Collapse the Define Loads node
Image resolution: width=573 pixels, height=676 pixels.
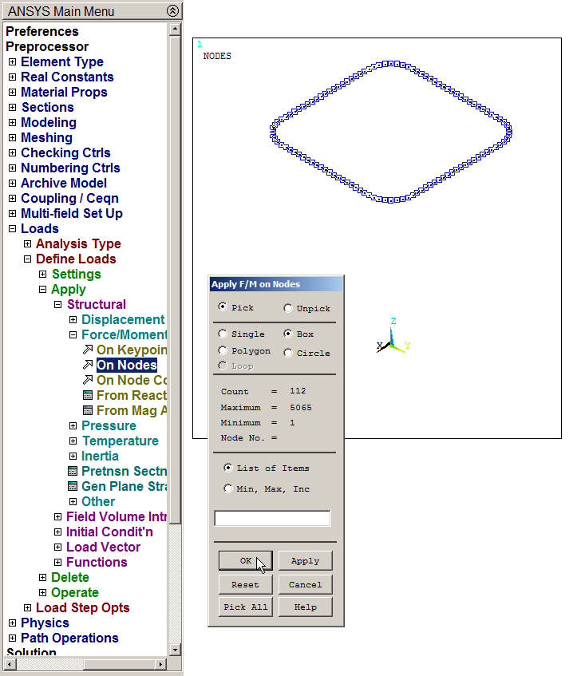(x=28, y=259)
